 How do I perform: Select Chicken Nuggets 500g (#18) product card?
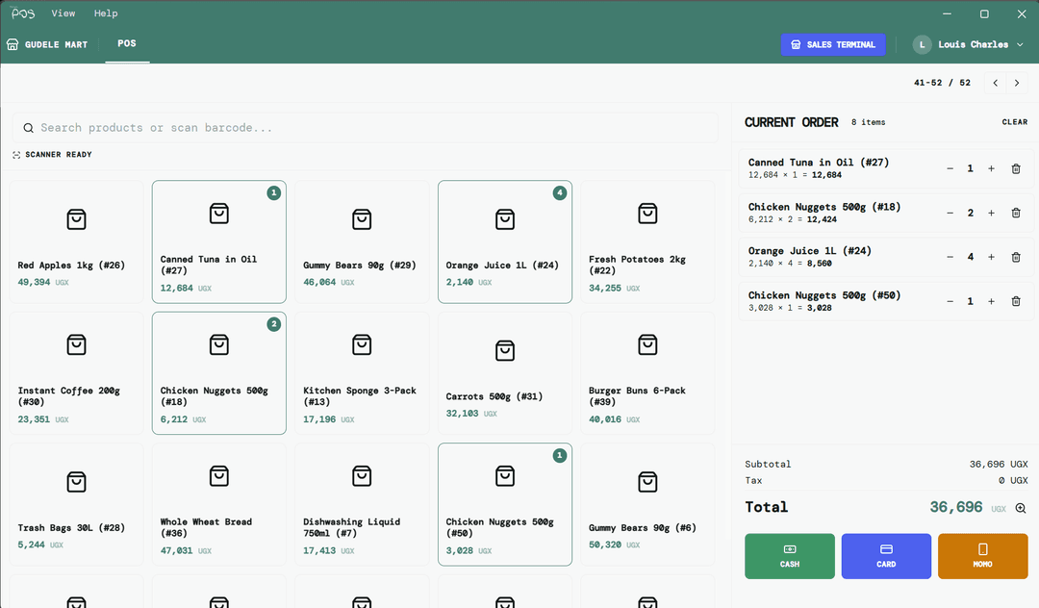219,373
